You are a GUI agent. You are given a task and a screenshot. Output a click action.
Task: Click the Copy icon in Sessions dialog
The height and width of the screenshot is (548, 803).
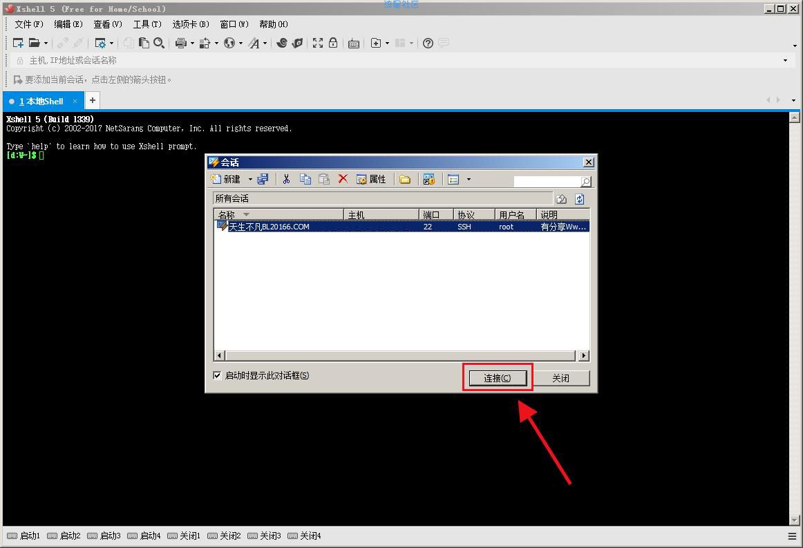[x=305, y=179]
